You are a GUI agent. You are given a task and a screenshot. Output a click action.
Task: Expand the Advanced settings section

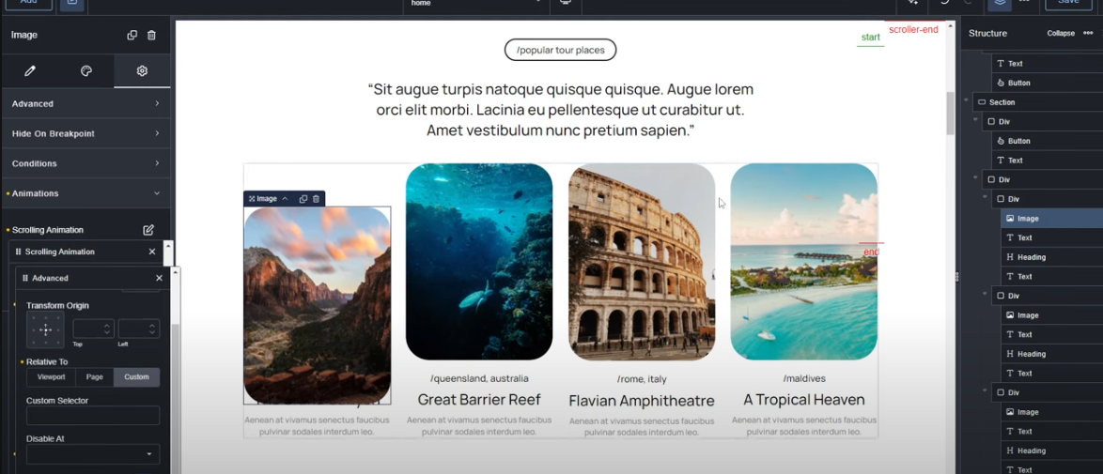(85, 103)
